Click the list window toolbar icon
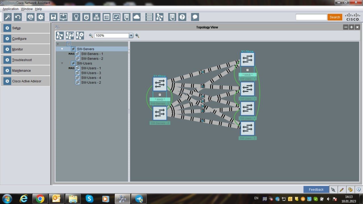This screenshot has width=363, height=204. pos(106,17)
